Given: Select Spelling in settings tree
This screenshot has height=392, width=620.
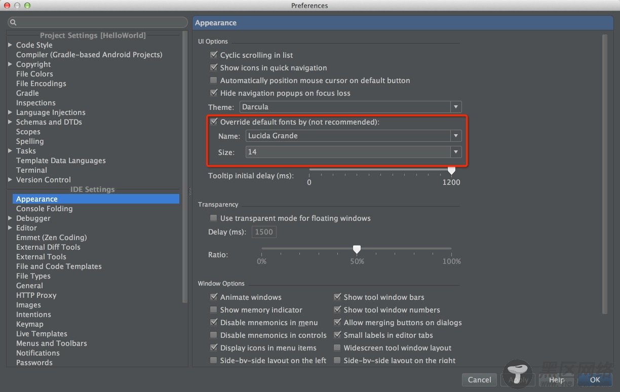Looking at the screenshot, I should 30,141.
